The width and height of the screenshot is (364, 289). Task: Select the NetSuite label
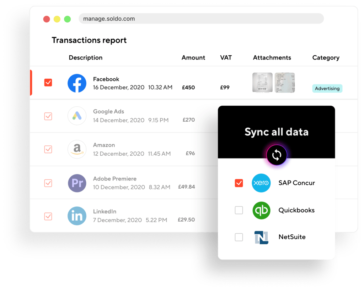click(292, 237)
